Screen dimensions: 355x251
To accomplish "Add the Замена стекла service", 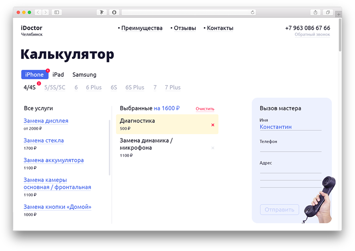I will pos(44,141).
